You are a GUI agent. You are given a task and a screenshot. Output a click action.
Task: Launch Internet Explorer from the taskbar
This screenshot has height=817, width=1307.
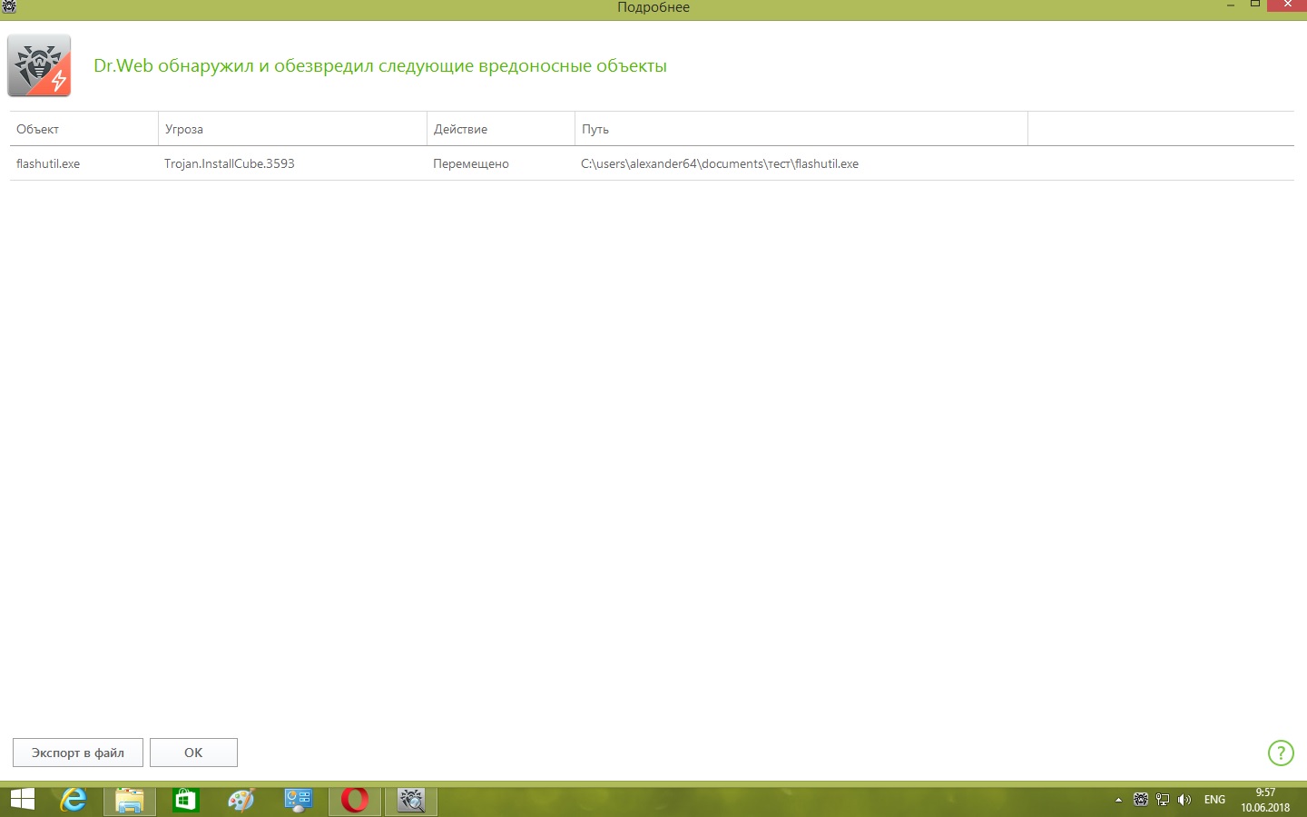(x=74, y=800)
